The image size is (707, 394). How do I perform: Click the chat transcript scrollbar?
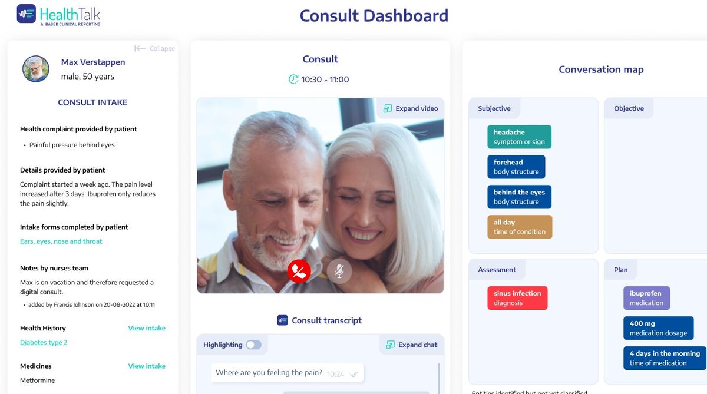click(x=440, y=377)
